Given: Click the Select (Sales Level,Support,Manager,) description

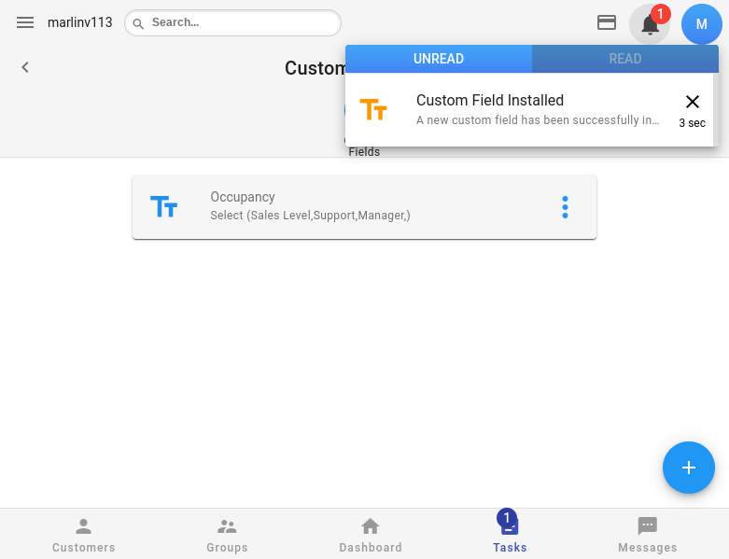Looking at the screenshot, I should point(310,216).
